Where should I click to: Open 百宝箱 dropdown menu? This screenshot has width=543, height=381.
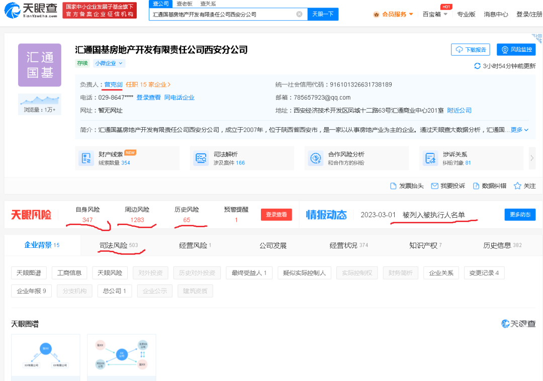(x=435, y=14)
